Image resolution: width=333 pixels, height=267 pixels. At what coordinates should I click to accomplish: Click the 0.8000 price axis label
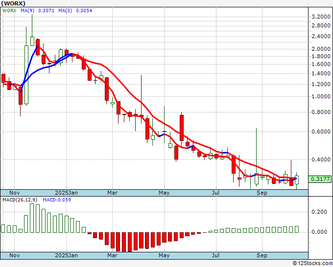pyautogui.click(x=321, y=112)
